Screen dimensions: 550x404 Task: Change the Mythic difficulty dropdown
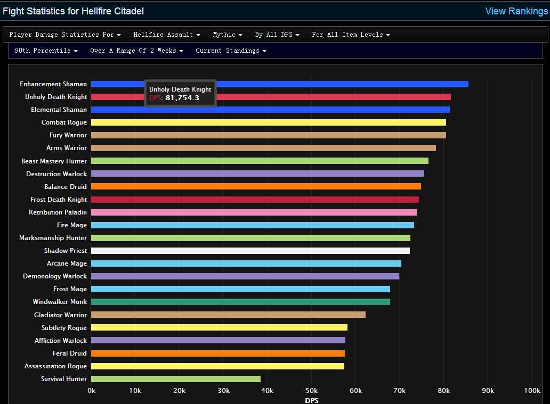click(x=227, y=35)
